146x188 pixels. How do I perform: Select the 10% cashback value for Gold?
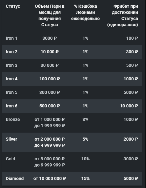[x=86, y=159]
